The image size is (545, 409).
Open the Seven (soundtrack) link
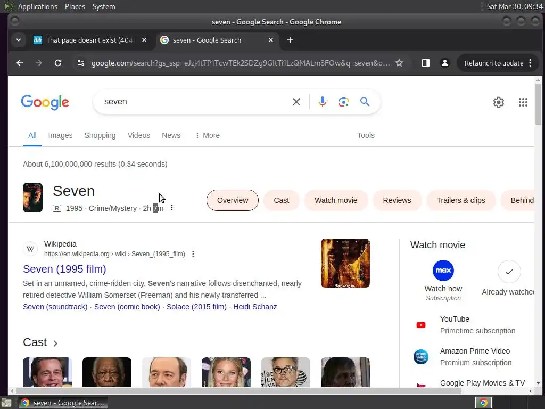[x=55, y=307]
